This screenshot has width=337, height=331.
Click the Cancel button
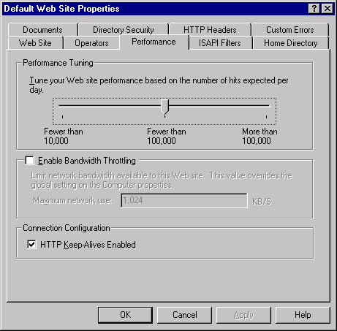(x=185, y=315)
